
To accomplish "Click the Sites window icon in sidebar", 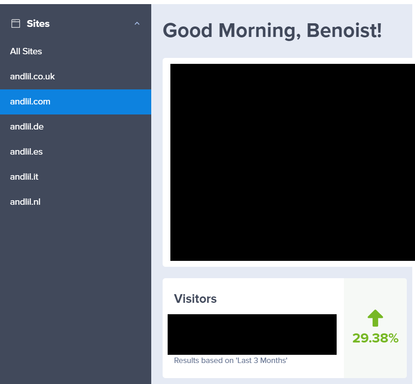I will point(16,24).
